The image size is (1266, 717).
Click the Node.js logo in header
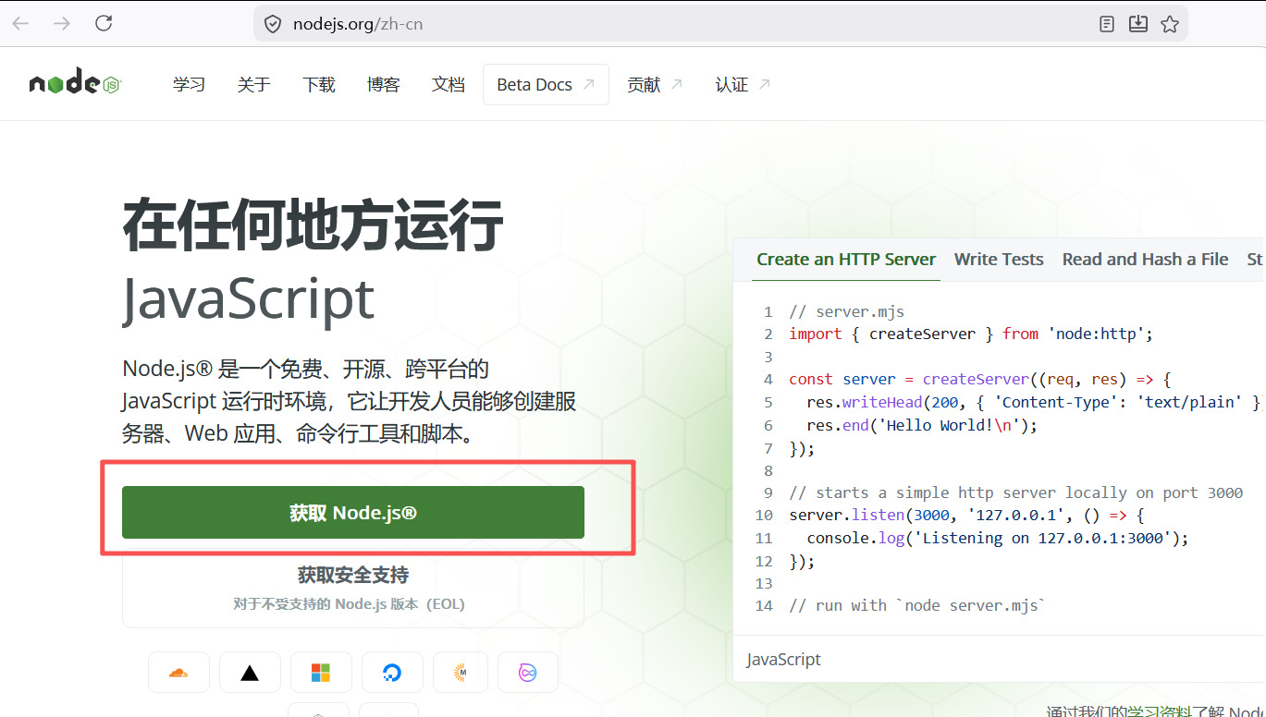(76, 82)
